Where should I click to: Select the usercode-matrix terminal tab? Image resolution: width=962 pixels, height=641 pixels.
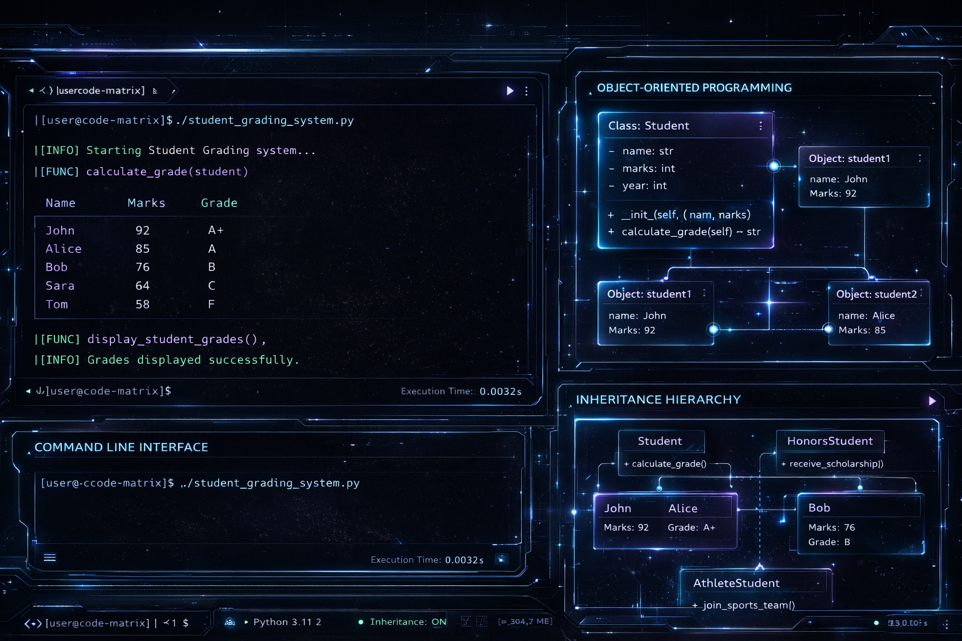click(x=100, y=91)
